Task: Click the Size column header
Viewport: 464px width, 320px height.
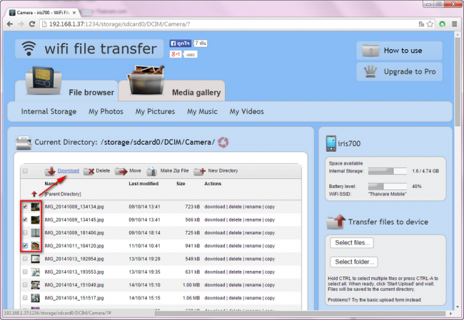Action: tap(181, 183)
